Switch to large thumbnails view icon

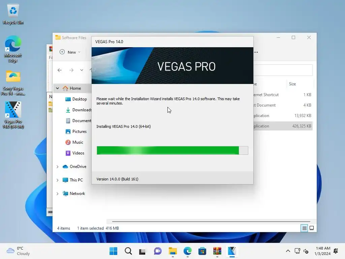pyautogui.click(x=312, y=228)
